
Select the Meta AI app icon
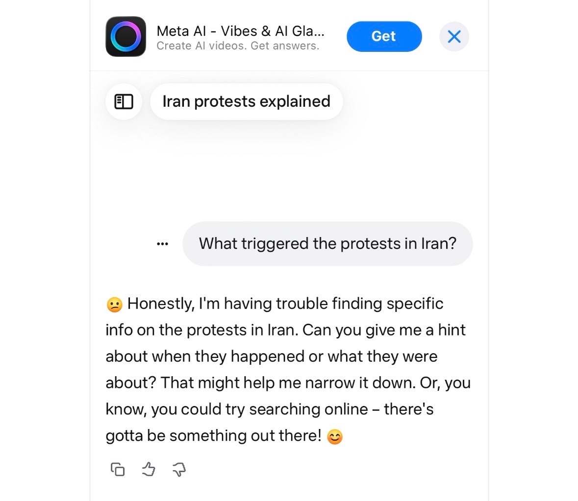[x=126, y=36]
